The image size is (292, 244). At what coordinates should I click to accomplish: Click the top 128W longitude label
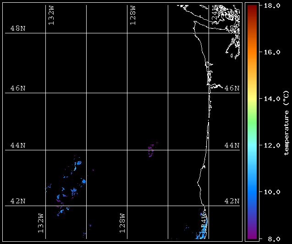(133, 15)
